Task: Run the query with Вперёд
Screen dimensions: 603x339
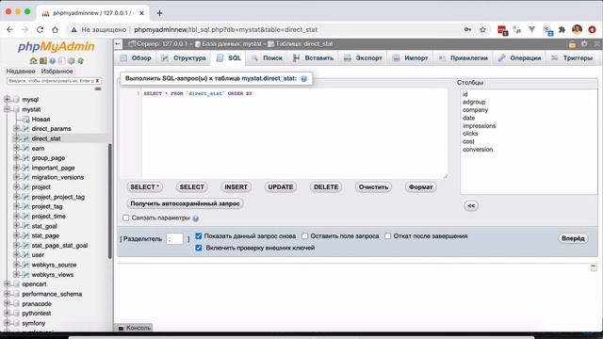Action: 573,238
